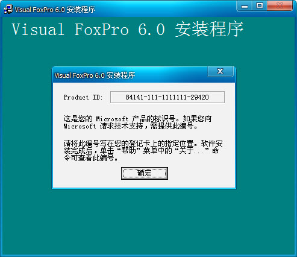Click the large "Visual FoxPro 6.0 安装程序" heading
The image size is (297, 257).
tap(128, 30)
